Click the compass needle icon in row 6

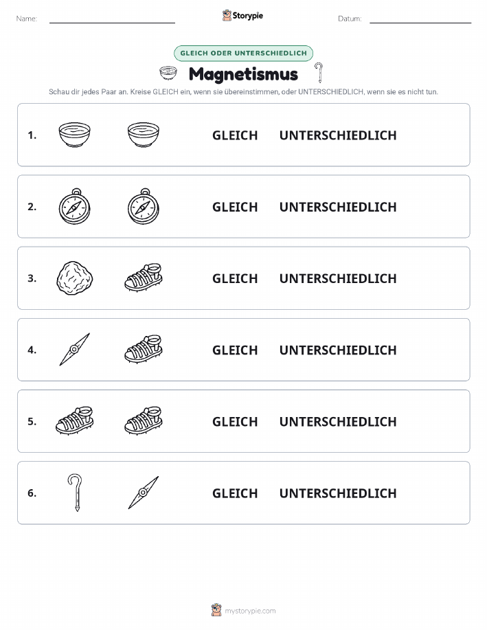click(144, 493)
